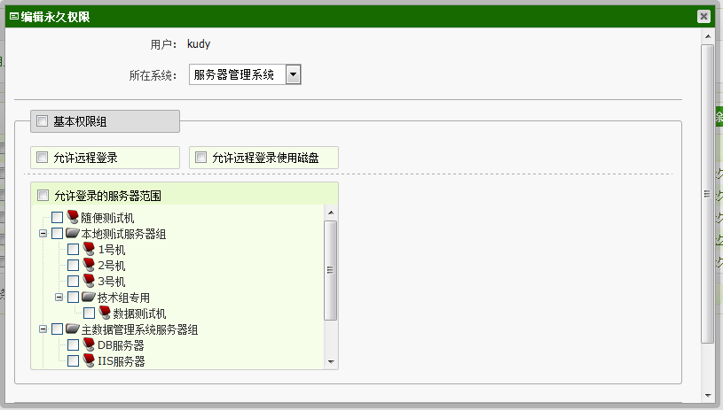Check the 数据测试机 checkbox
The image size is (723, 410).
(90, 313)
